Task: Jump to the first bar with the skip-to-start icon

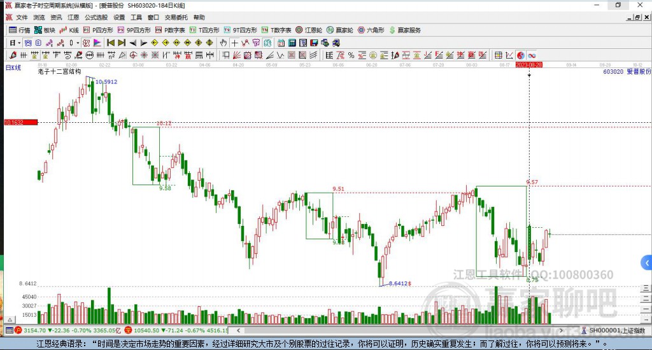Action: [111, 43]
